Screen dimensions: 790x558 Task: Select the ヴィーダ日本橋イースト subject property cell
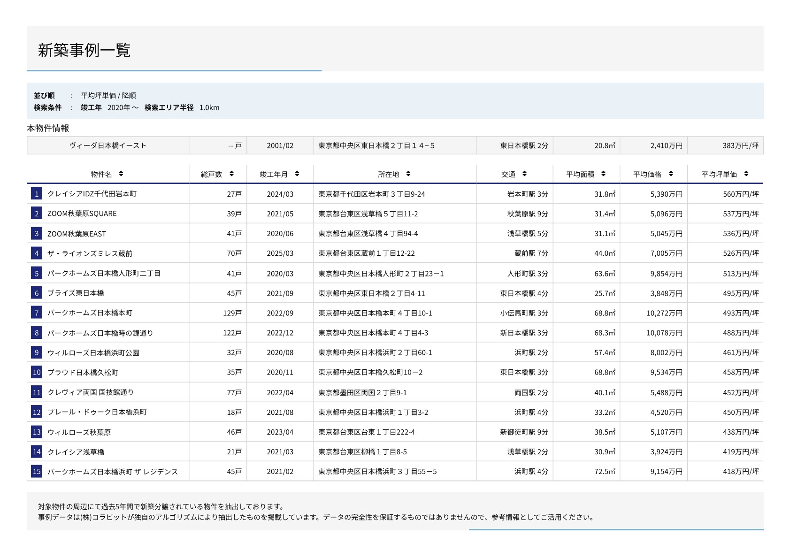pos(108,145)
